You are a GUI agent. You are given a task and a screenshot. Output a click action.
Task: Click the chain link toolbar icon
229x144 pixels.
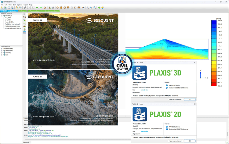coord(25,8)
